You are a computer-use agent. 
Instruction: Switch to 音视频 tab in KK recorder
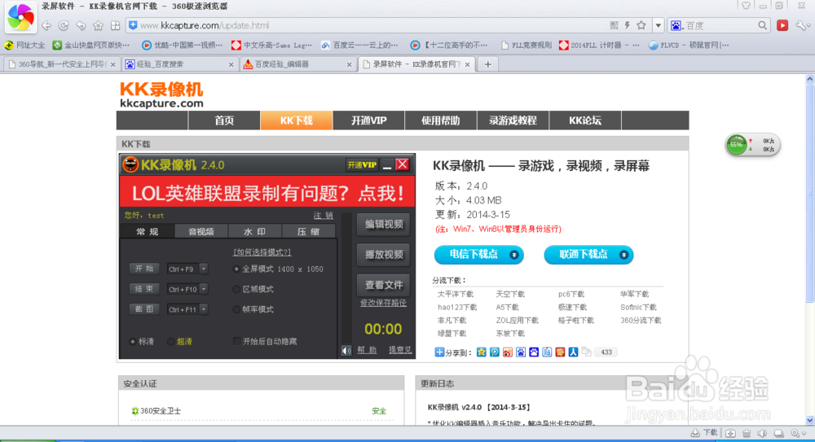point(201,232)
